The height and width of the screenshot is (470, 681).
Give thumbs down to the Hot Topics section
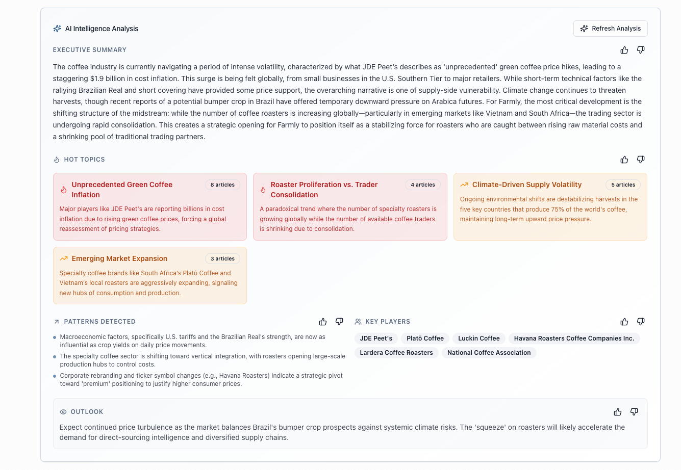pos(641,159)
